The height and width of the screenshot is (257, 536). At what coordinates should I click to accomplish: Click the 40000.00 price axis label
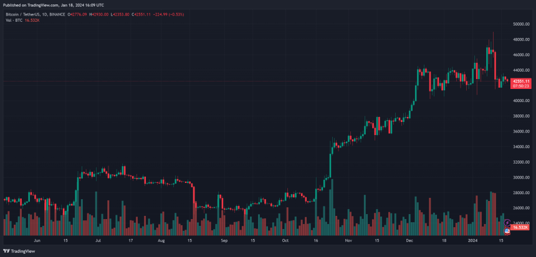[521, 100]
